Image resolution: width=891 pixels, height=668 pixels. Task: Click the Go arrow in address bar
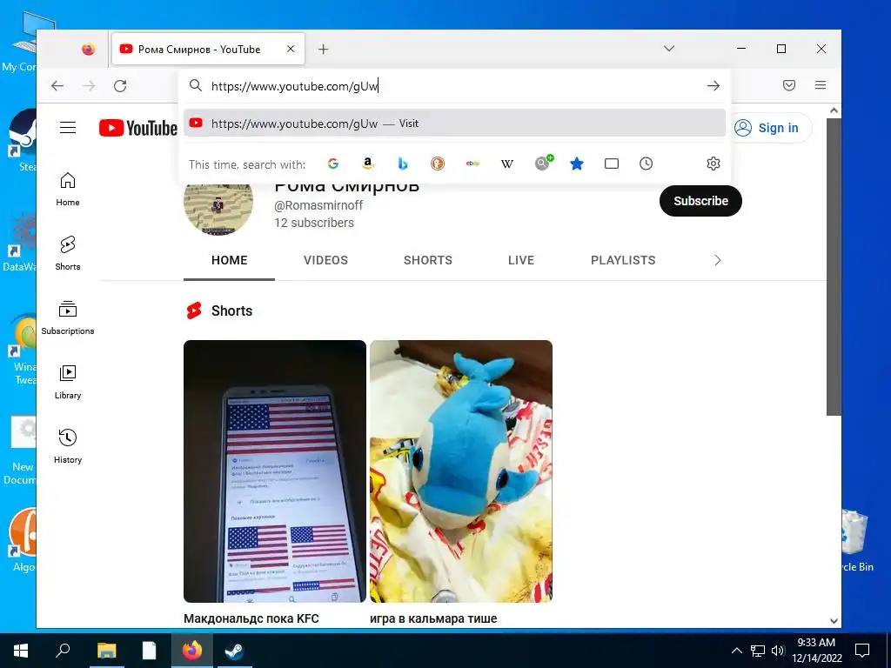click(713, 86)
